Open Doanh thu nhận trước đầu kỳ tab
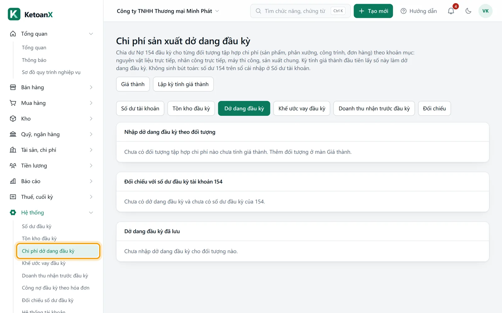The height and width of the screenshot is (313, 502). point(374,108)
